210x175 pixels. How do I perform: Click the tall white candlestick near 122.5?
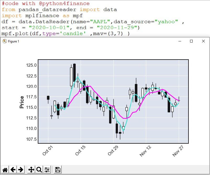[71, 77]
